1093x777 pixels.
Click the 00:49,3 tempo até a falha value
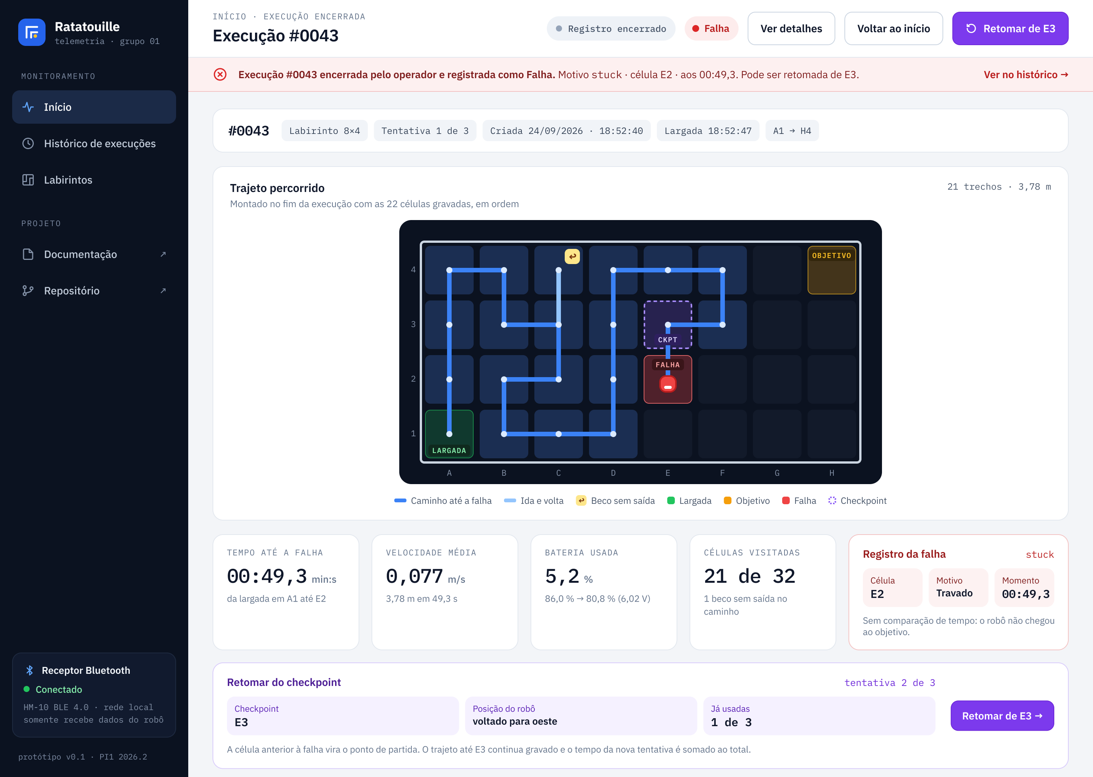point(267,577)
